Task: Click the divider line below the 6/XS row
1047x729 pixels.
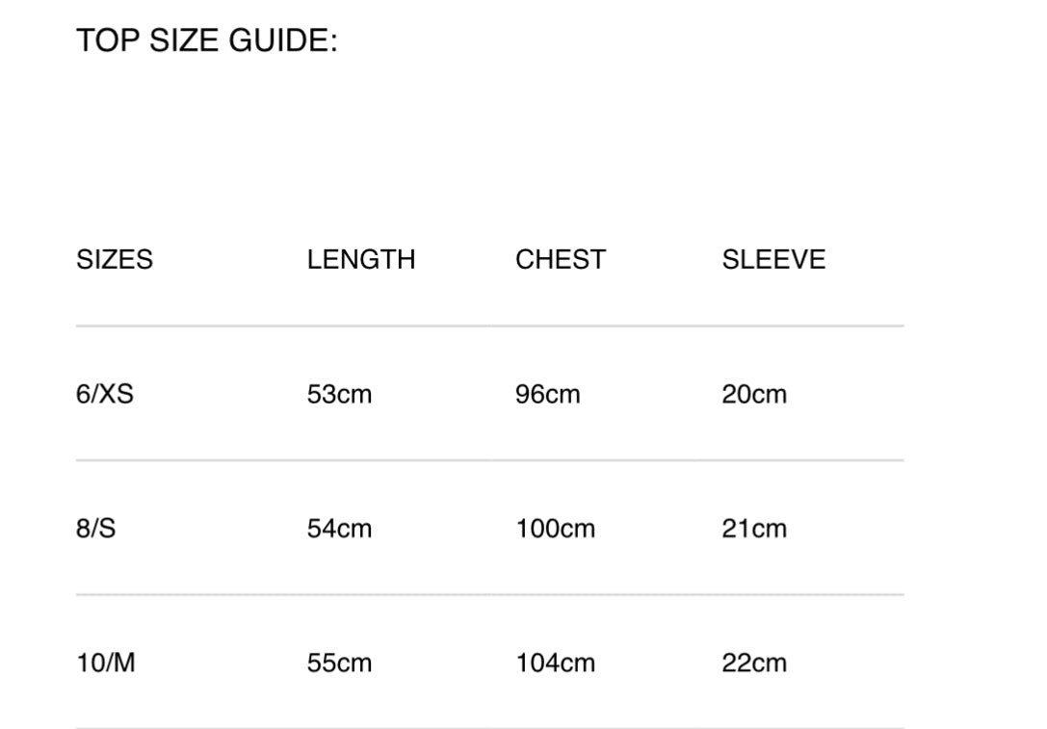Action: tap(489, 460)
